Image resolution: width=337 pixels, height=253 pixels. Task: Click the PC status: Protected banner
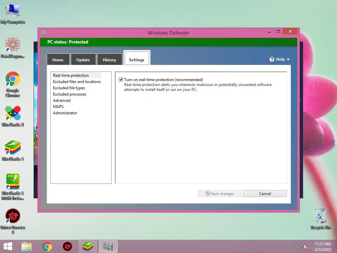click(169, 42)
